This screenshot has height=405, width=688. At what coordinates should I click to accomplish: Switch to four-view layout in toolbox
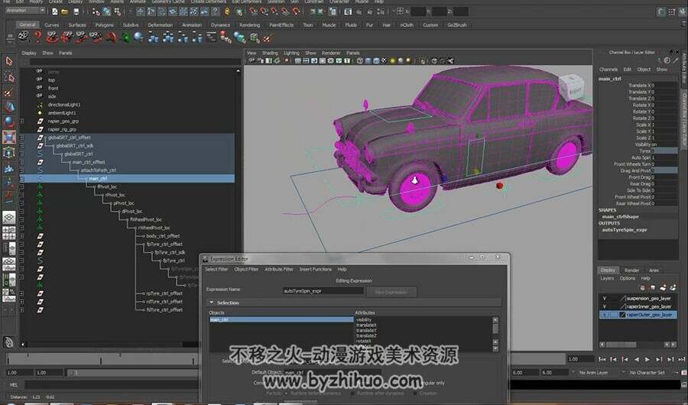coord(8,233)
